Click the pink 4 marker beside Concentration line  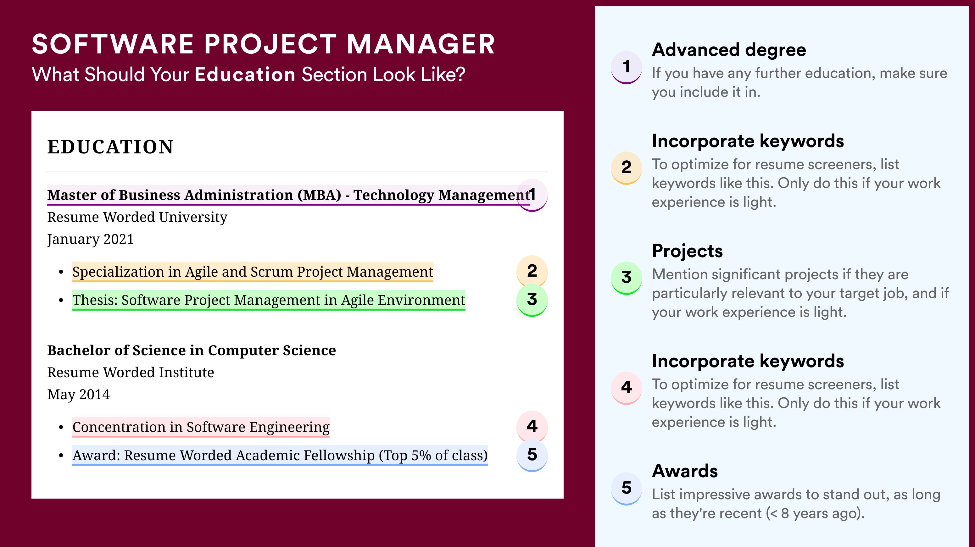coord(532,427)
